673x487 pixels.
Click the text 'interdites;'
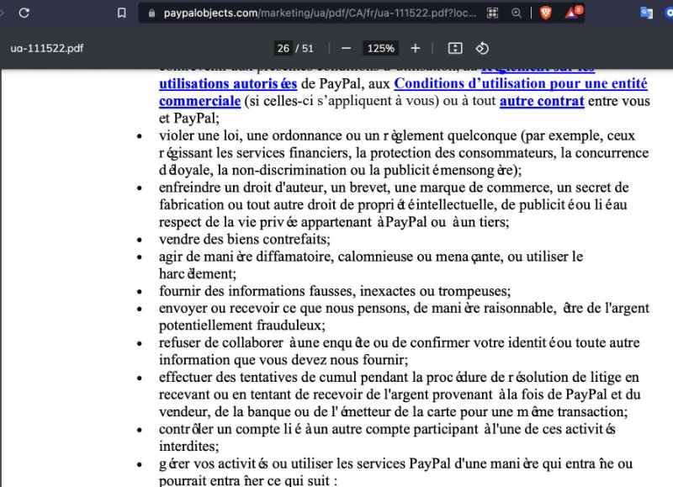tap(188, 447)
